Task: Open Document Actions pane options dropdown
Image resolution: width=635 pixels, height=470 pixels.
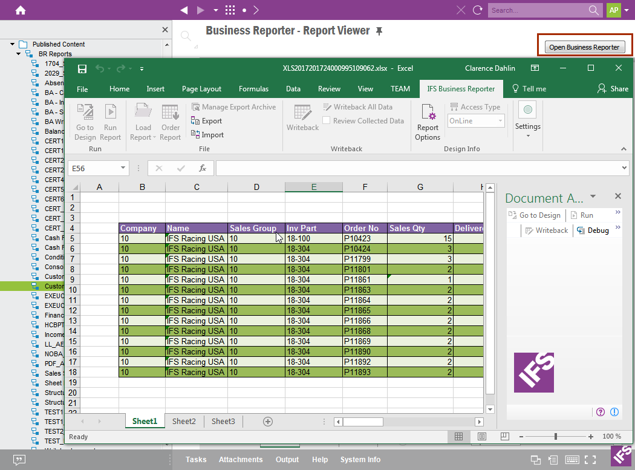Action: click(x=593, y=197)
